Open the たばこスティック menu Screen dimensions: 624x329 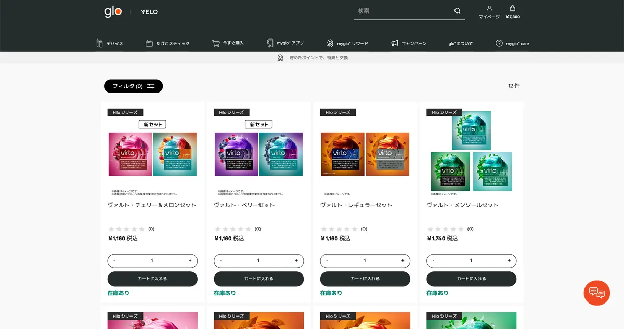click(x=167, y=43)
